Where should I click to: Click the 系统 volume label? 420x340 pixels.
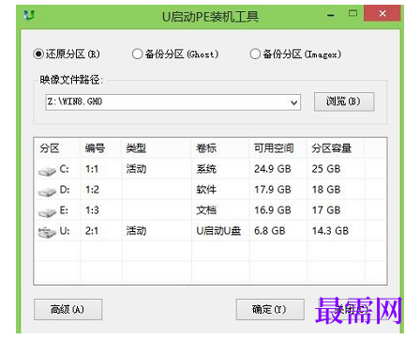click(x=206, y=169)
